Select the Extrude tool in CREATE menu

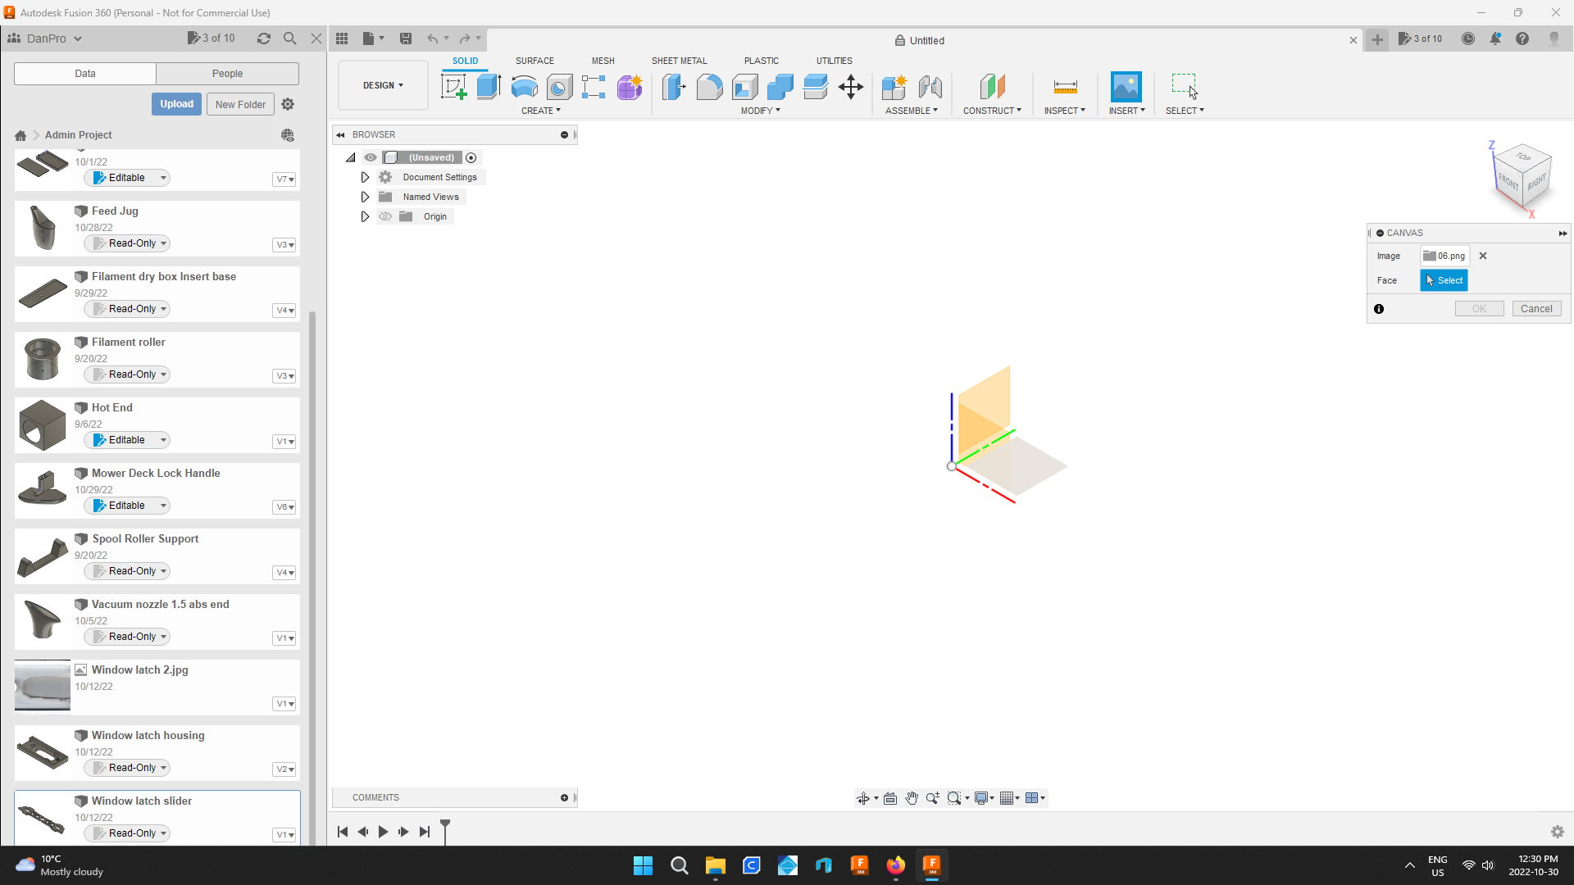click(488, 86)
